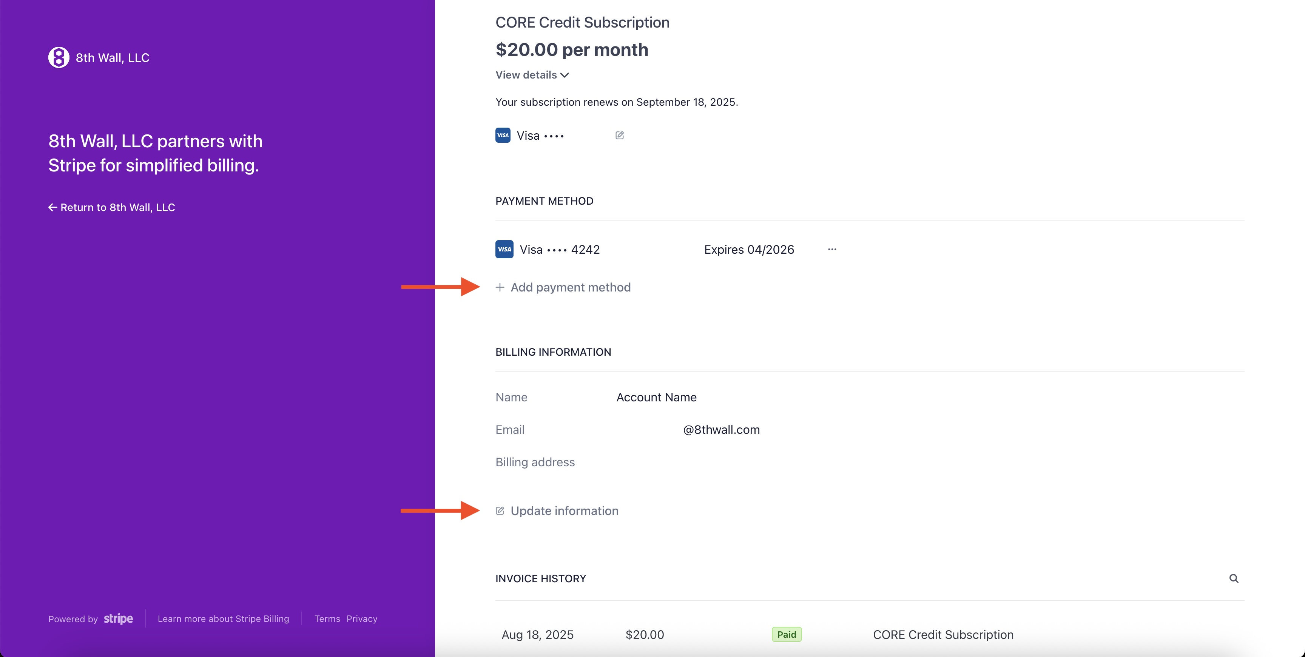
Task: Click the Visa card icon under Payment Method
Action: 504,249
